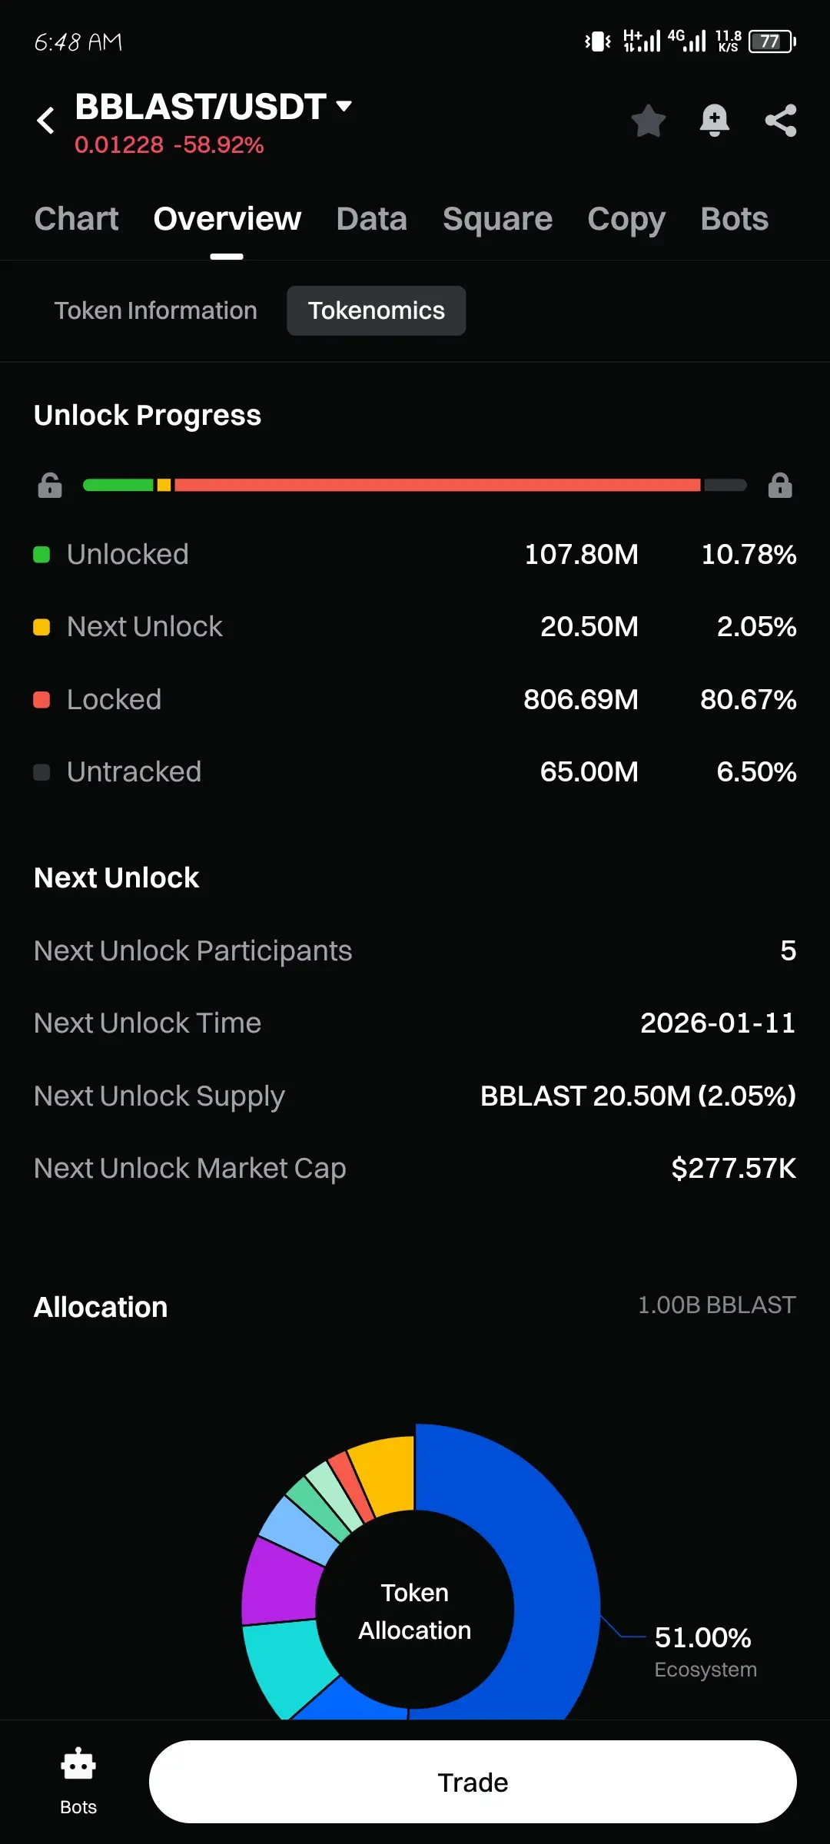Set price alert via bell icon

714,121
